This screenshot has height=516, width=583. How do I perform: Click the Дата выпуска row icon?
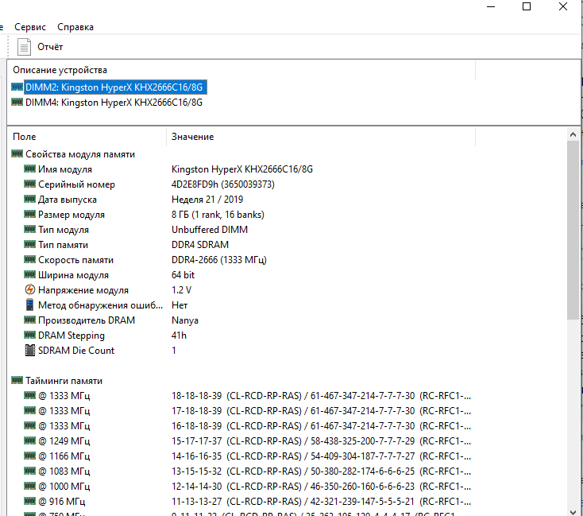(29, 199)
